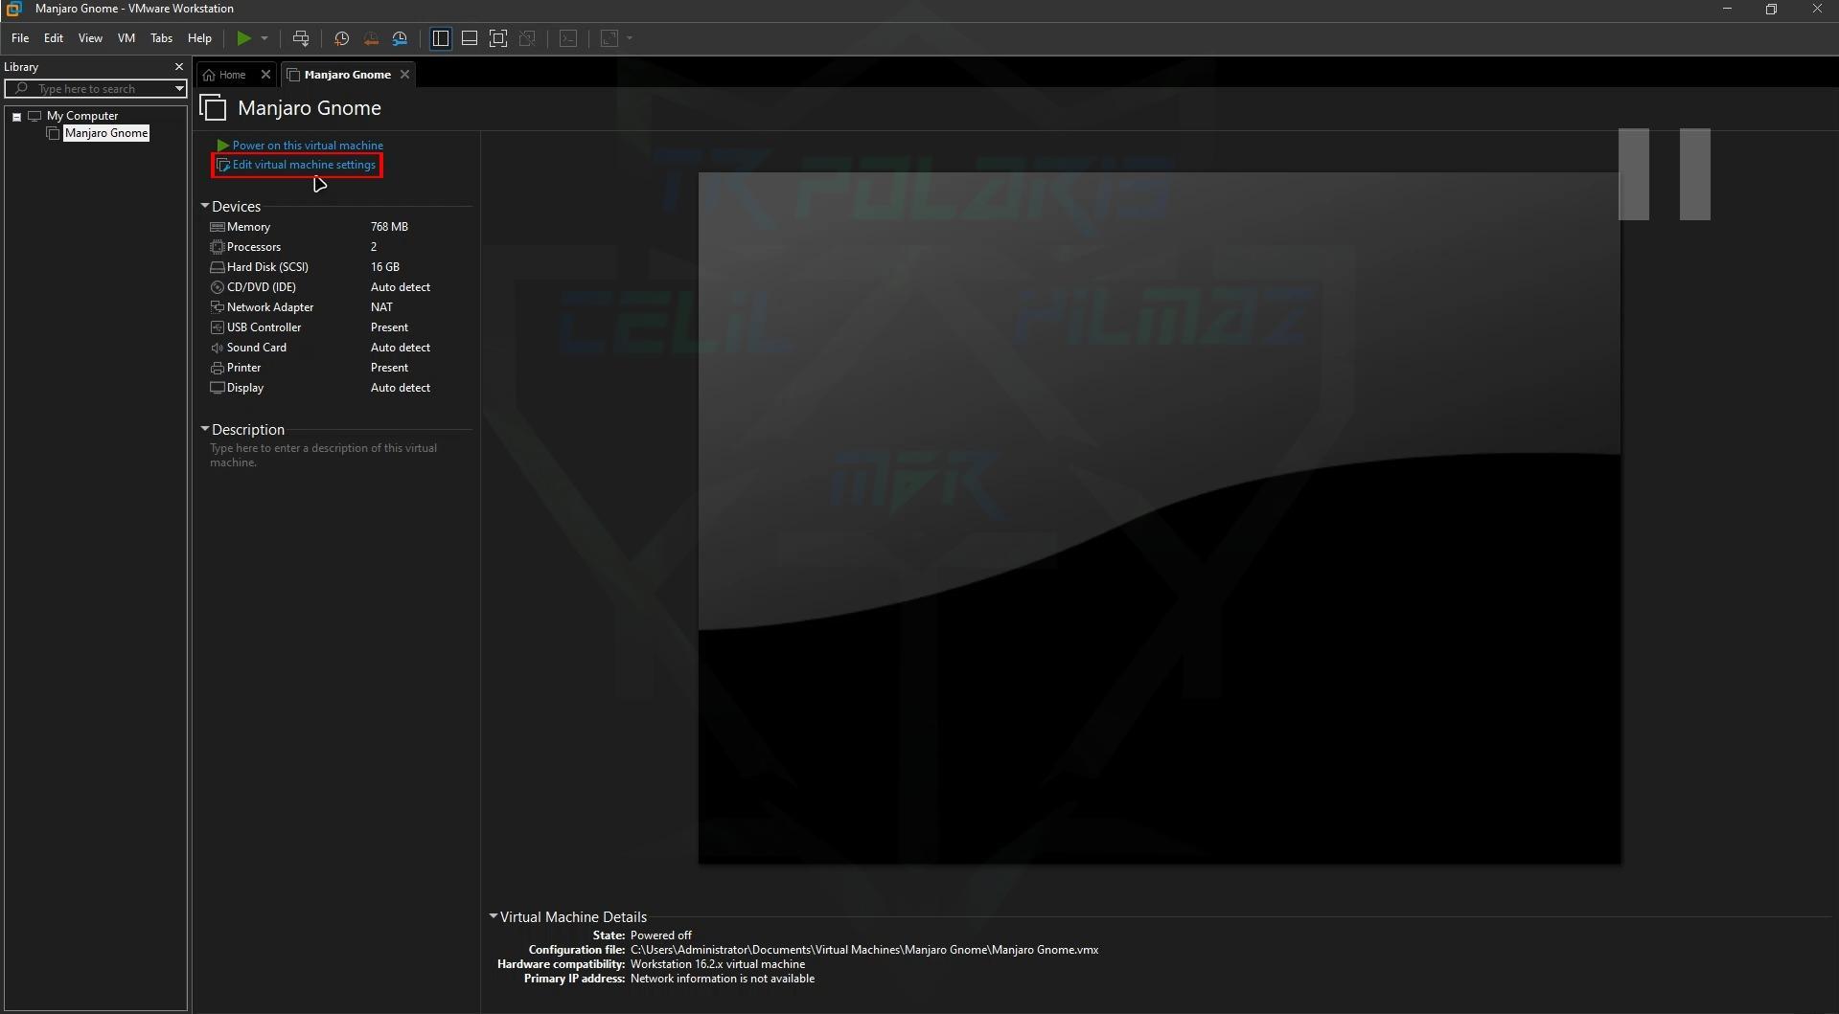Toggle the Show Library sidebar icon
1839x1014 pixels.
tap(441, 38)
